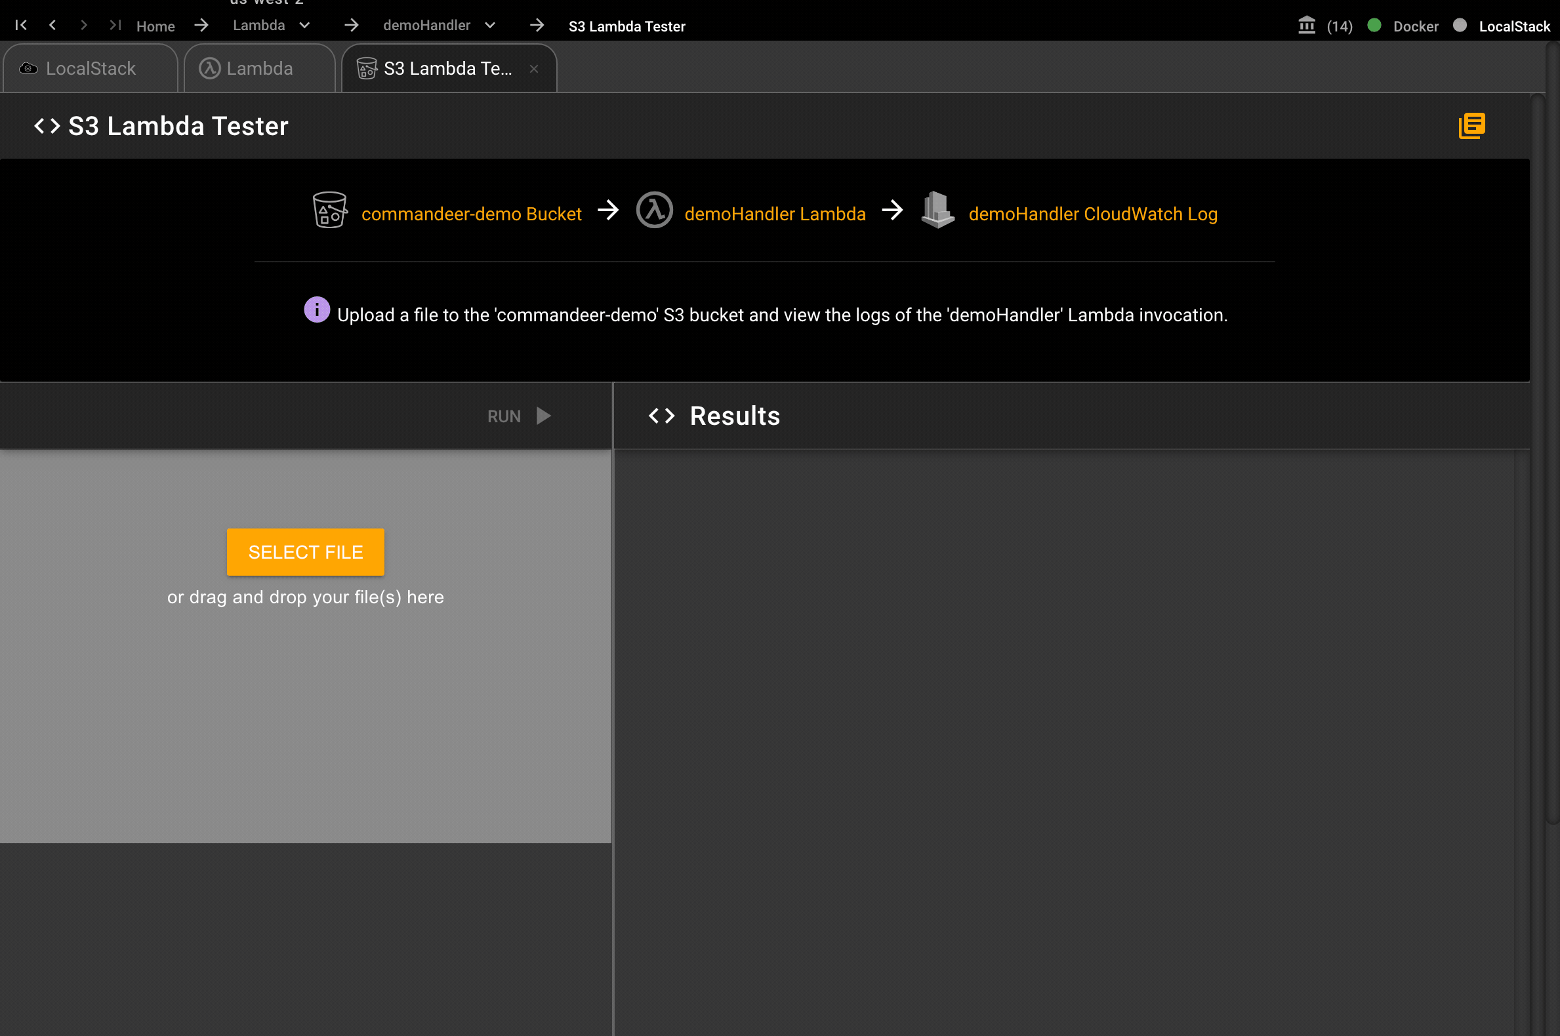Click the SELECT FILE button
Screen dimensions: 1560x1036
[x=306, y=552]
